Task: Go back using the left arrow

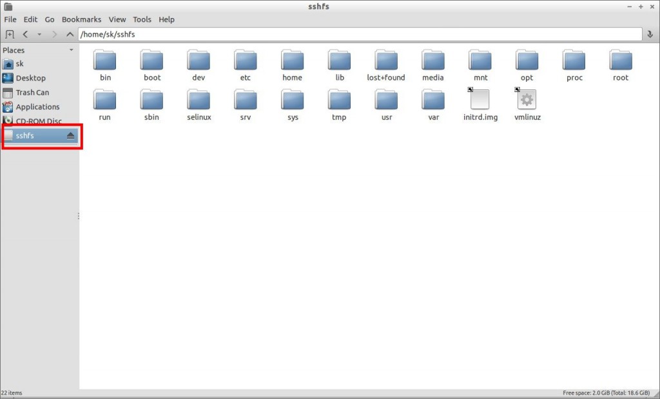Action: pos(25,35)
